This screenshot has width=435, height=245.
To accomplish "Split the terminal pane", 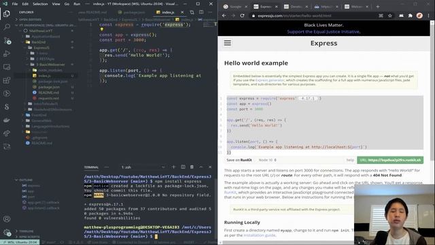I will click(183, 167).
